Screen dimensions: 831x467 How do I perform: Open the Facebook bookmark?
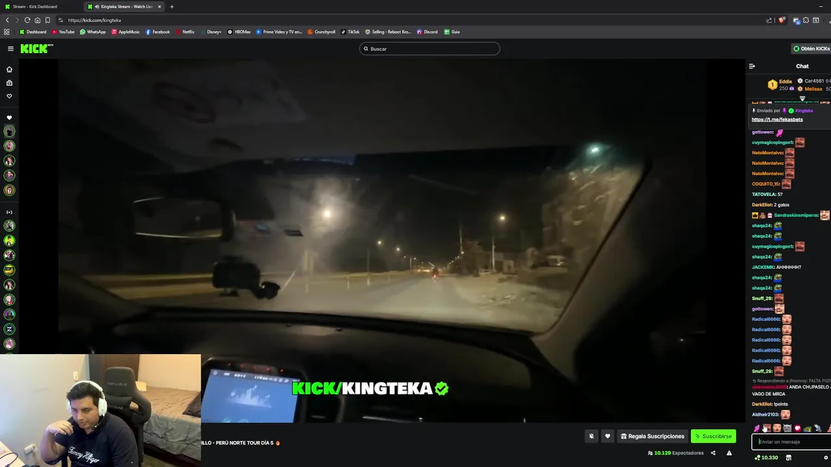coord(158,32)
